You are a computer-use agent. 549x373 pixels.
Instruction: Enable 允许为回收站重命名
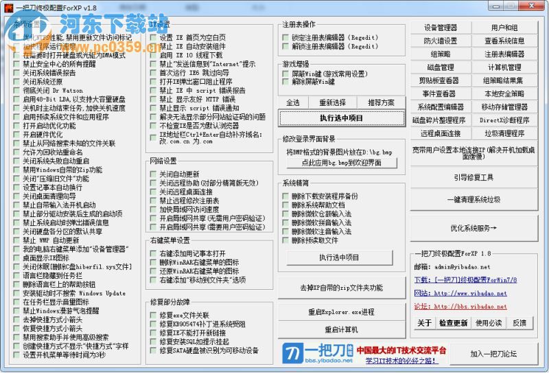[16, 152]
